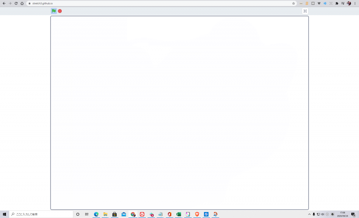Click the orange S extension icon
The image size is (359, 218).
coord(307,3)
